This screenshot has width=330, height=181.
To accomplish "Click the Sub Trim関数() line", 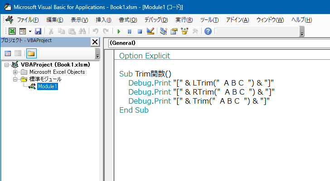I will [x=145, y=74].
